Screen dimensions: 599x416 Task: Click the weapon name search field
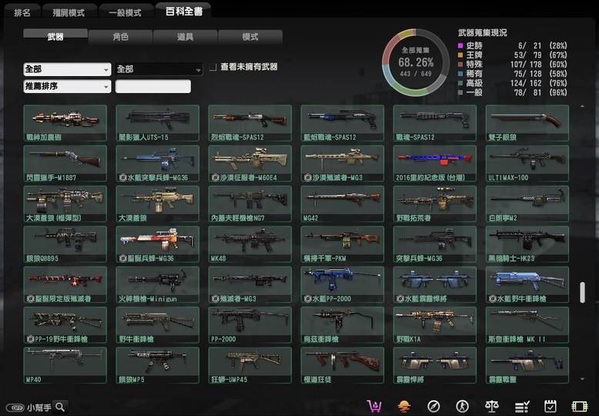pos(153,86)
